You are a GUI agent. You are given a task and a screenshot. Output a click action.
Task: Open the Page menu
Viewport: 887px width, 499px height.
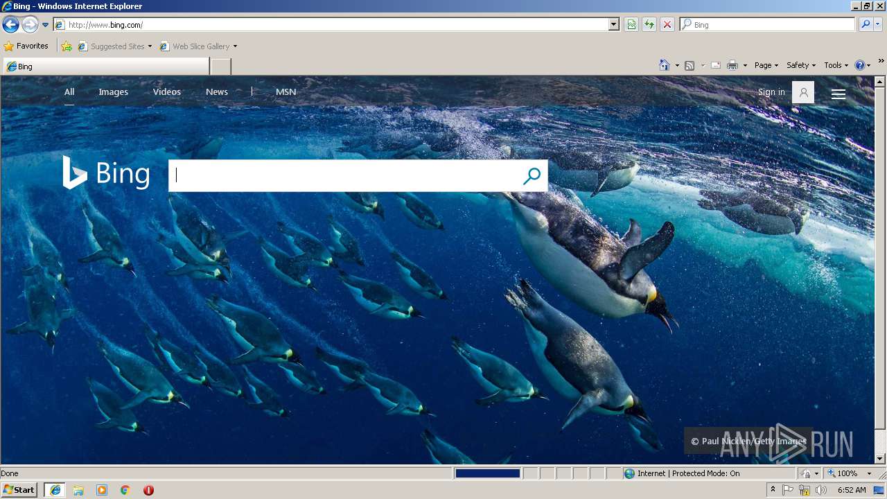766,65
